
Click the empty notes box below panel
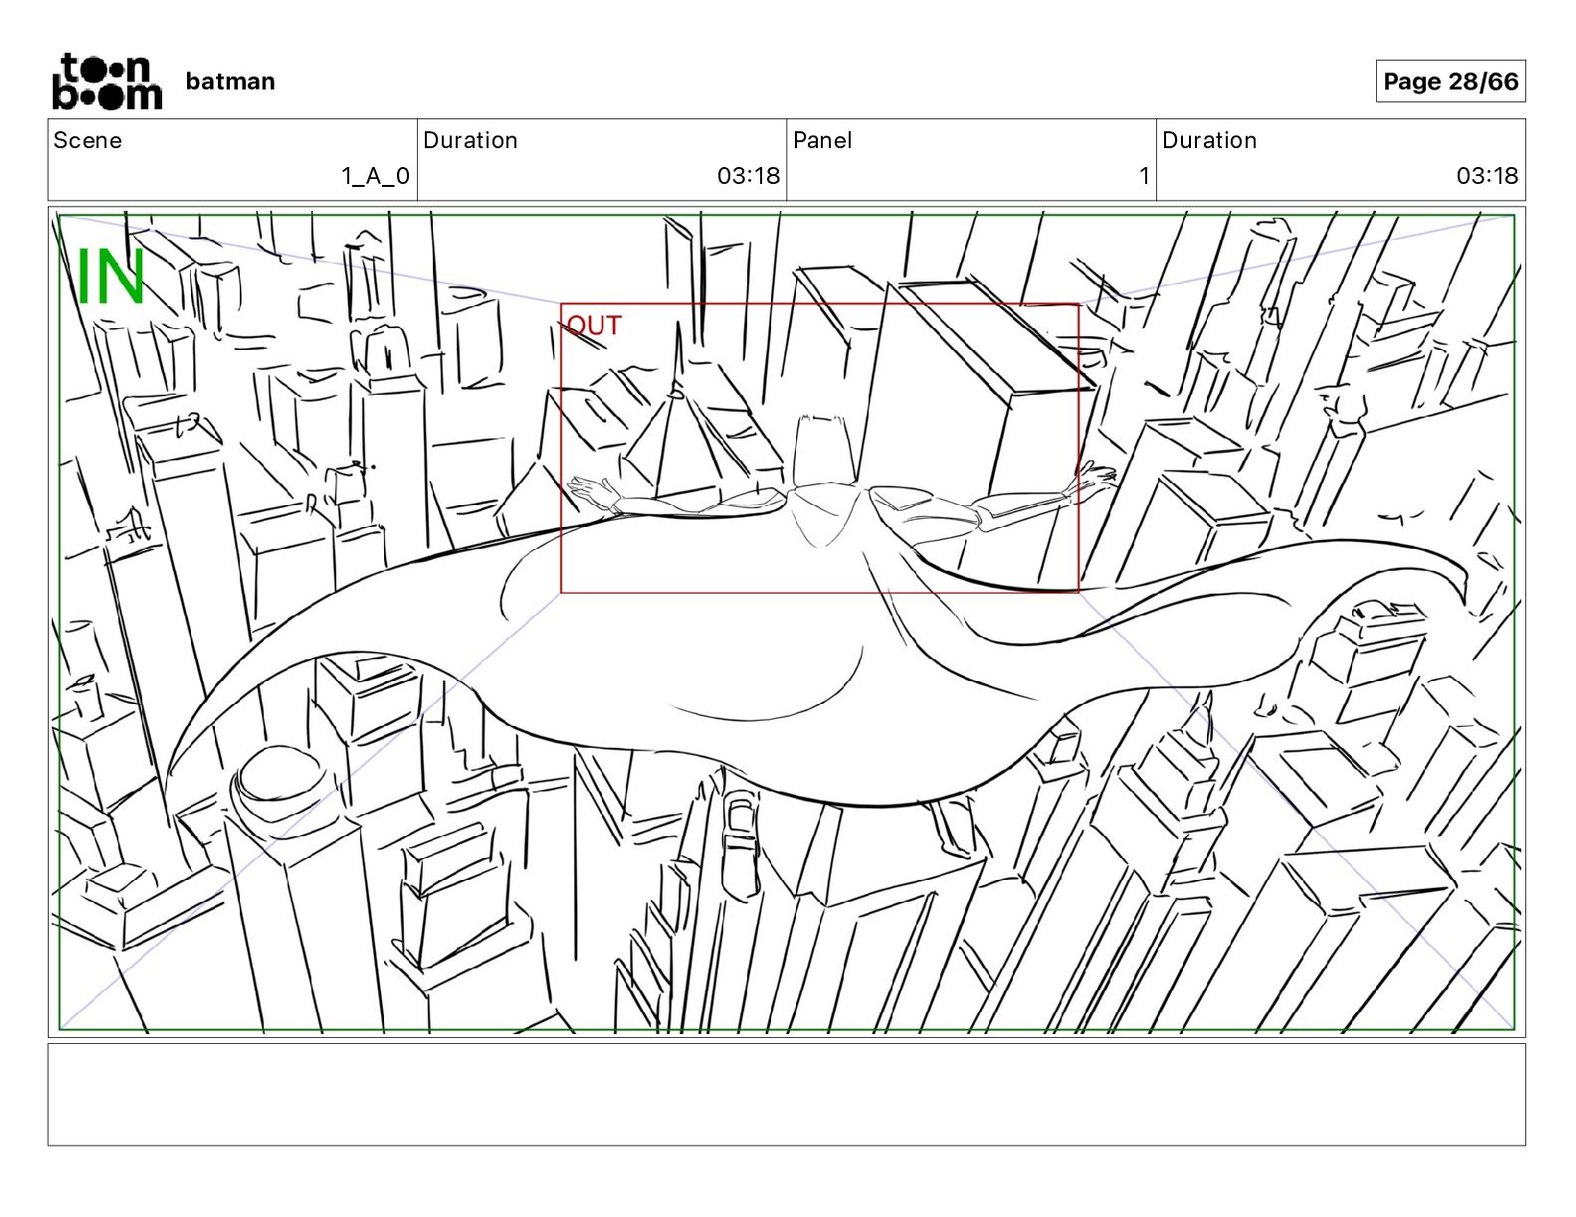pos(786,1094)
